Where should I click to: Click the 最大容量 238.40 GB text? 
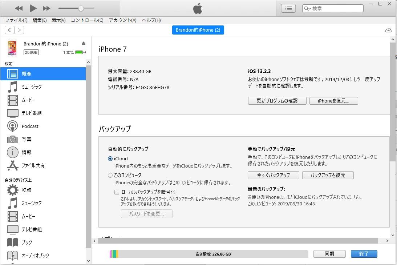click(130, 72)
